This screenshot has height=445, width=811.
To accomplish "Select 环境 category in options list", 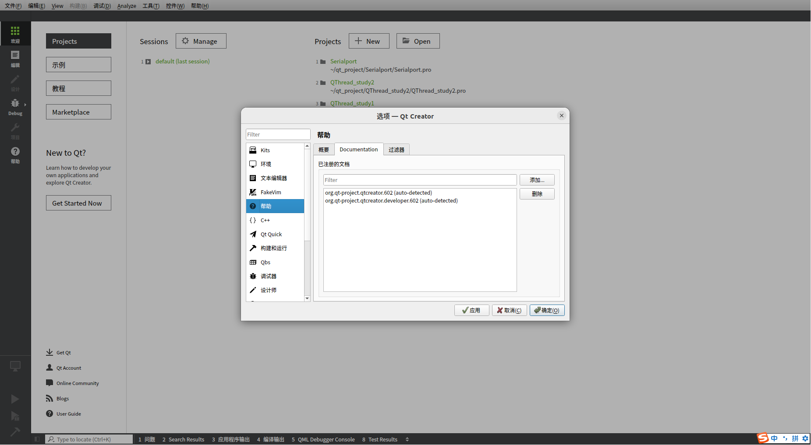I will 275,164.
